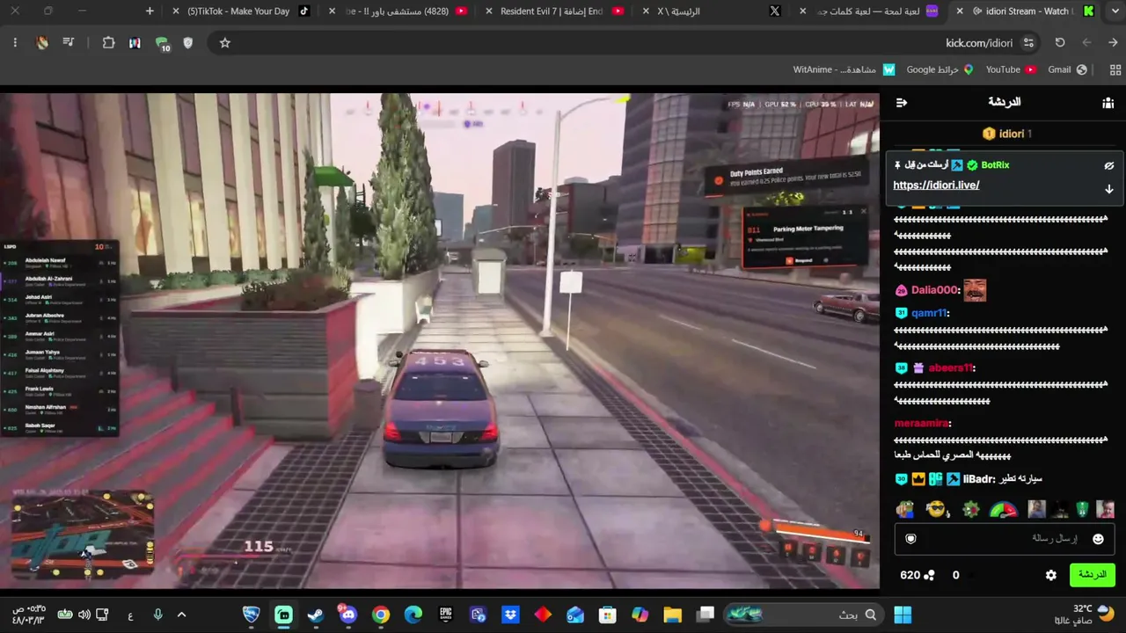1126x633 pixels.
Task: Select the green splat emote
Action: [x=970, y=509]
